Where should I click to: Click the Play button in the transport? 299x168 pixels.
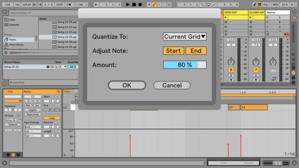[127, 5]
